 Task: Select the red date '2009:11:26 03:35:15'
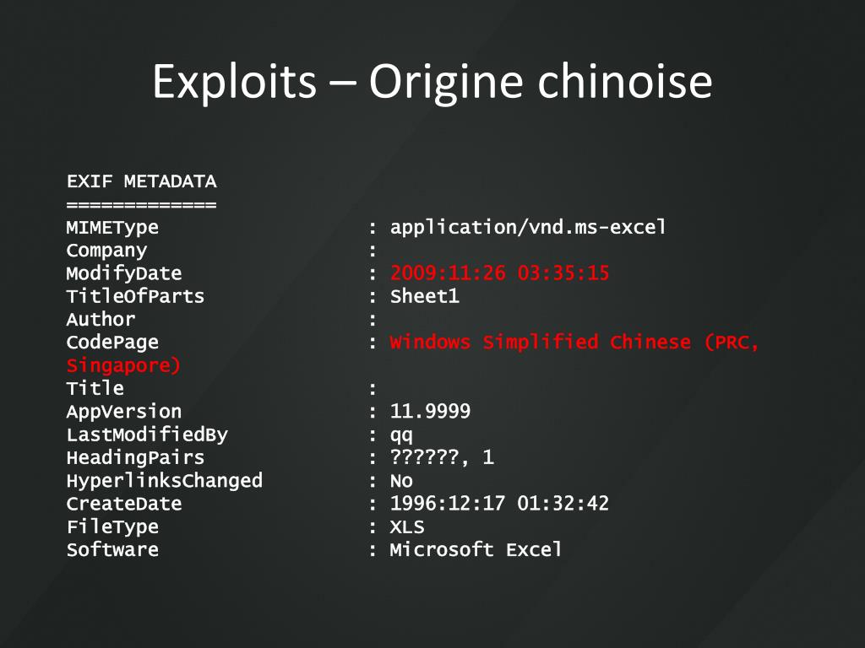tap(500, 273)
